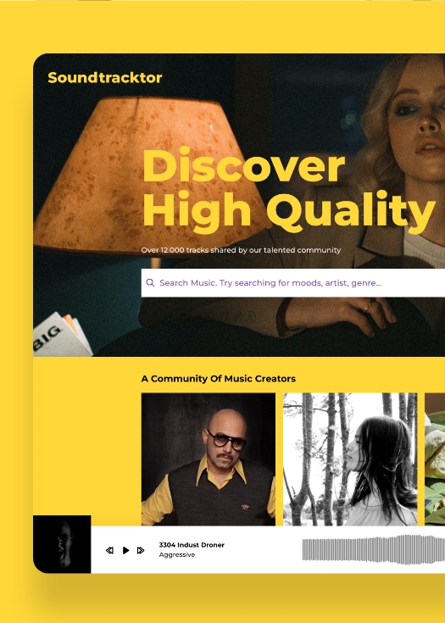Open the black-and-white woman in forest card
Image resolution: width=445 pixels, height=623 pixels.
(x=350, y=459)
